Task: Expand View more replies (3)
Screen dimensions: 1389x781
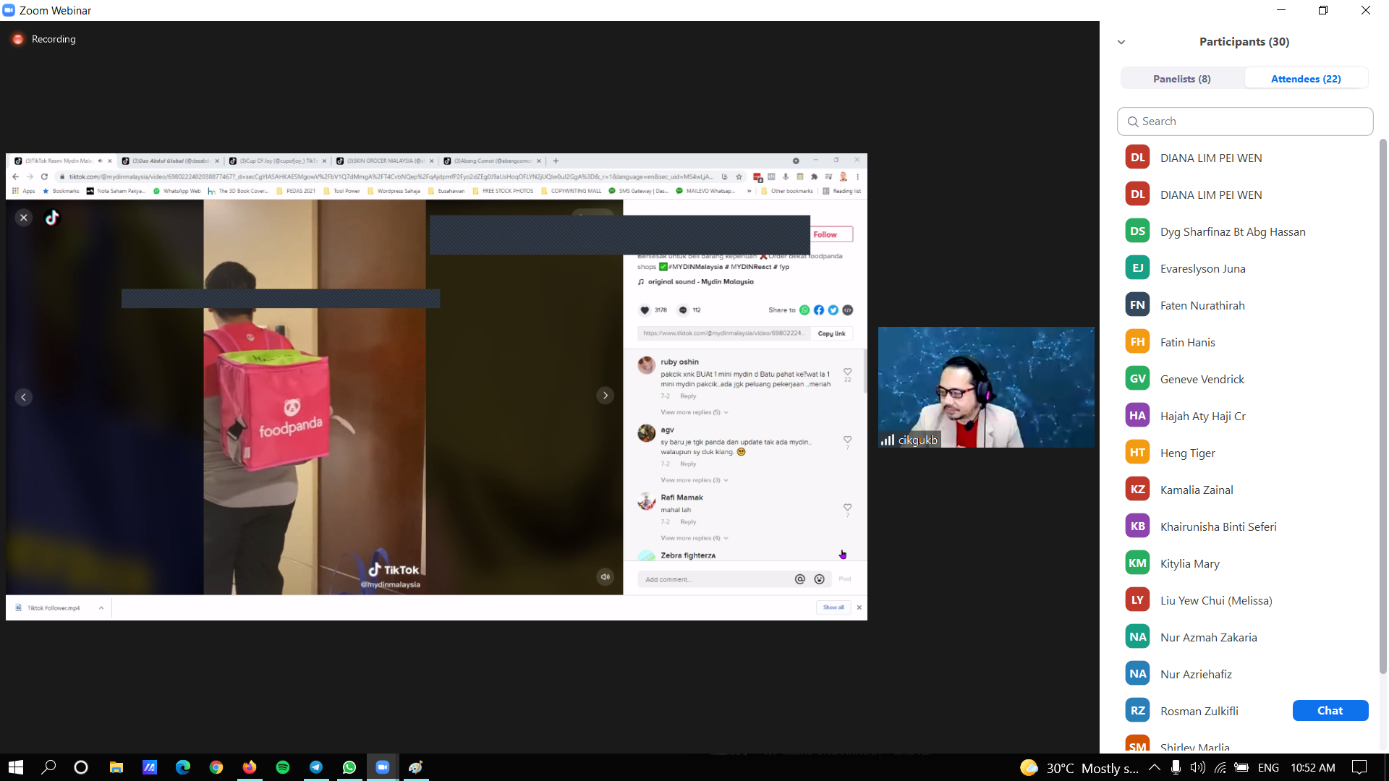Action: [x=694, y=480]
